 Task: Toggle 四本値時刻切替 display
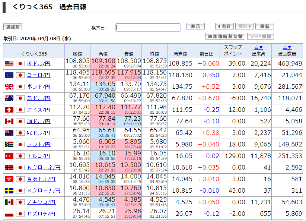point(225,36)
